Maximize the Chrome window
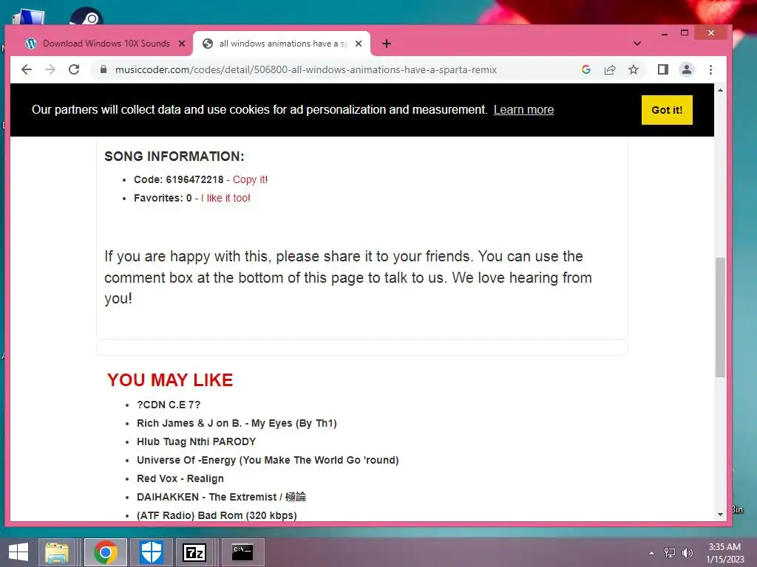Screen dimensions: 757x567 pyautogui.click(x=685, y=33)
